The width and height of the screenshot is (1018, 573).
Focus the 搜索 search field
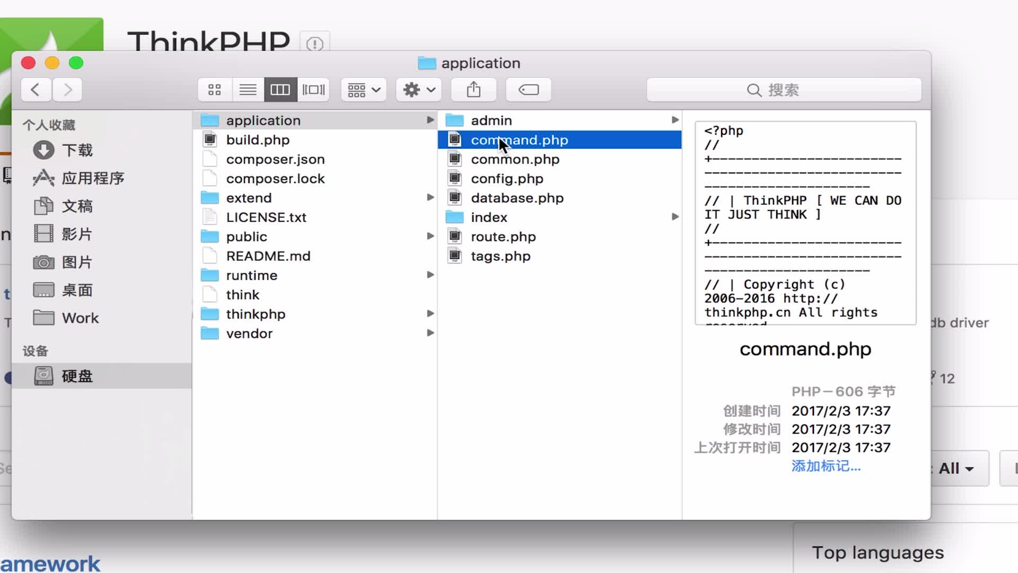click(x=784, y=90)
